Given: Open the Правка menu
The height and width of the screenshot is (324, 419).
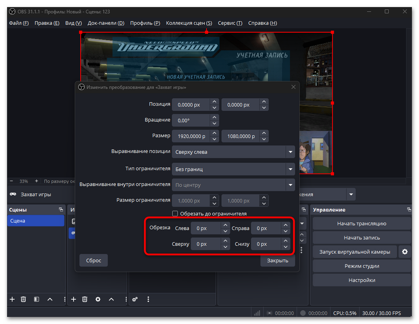Looking at the screenshot, I should [x=47, y=23].
